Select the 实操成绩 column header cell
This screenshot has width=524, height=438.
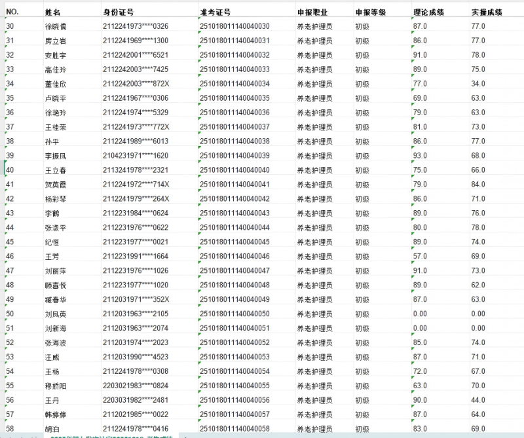[x=485, y=10]
